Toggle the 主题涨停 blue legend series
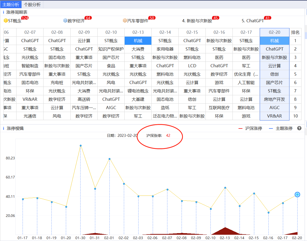Viewport: 307px width, 241px height. [x=281, y=128]
